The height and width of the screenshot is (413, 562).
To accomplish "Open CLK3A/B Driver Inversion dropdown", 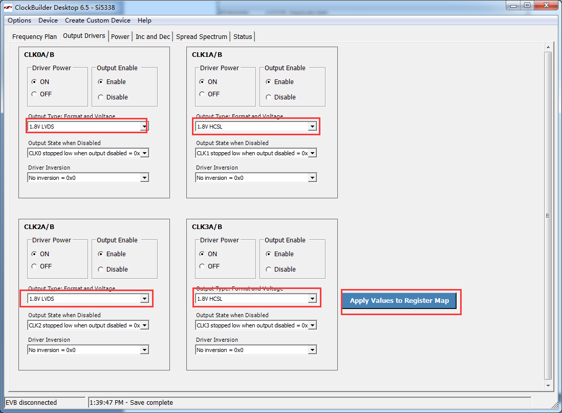I will (x=256, y=350).
